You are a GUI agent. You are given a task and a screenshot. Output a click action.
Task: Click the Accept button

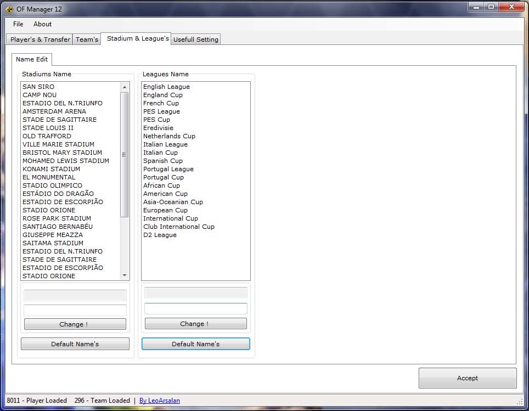pos(467,378)
